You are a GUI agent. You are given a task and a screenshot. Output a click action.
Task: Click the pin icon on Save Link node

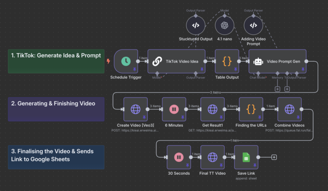pyautogui.click(x=255, y=166)
